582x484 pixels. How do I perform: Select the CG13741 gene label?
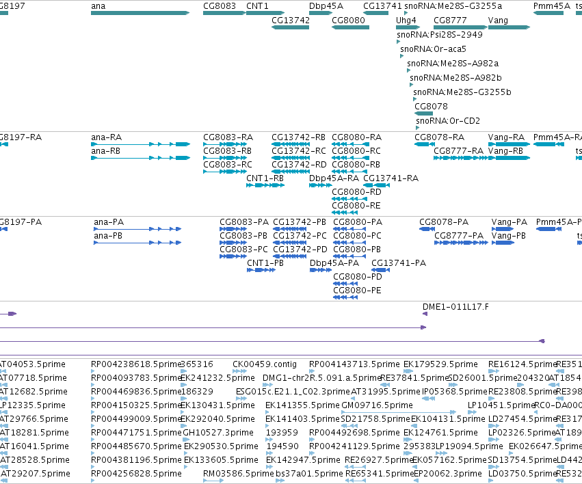pyautogui.click(x=382, y=6)
